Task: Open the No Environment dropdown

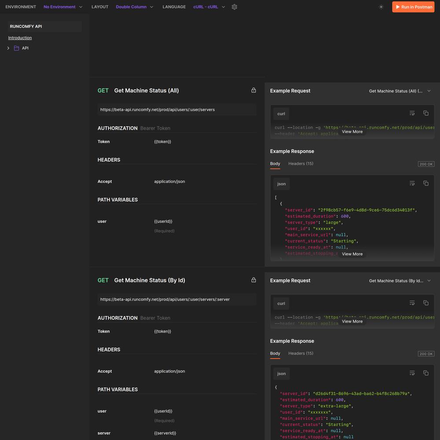Action: pos(63,7)
